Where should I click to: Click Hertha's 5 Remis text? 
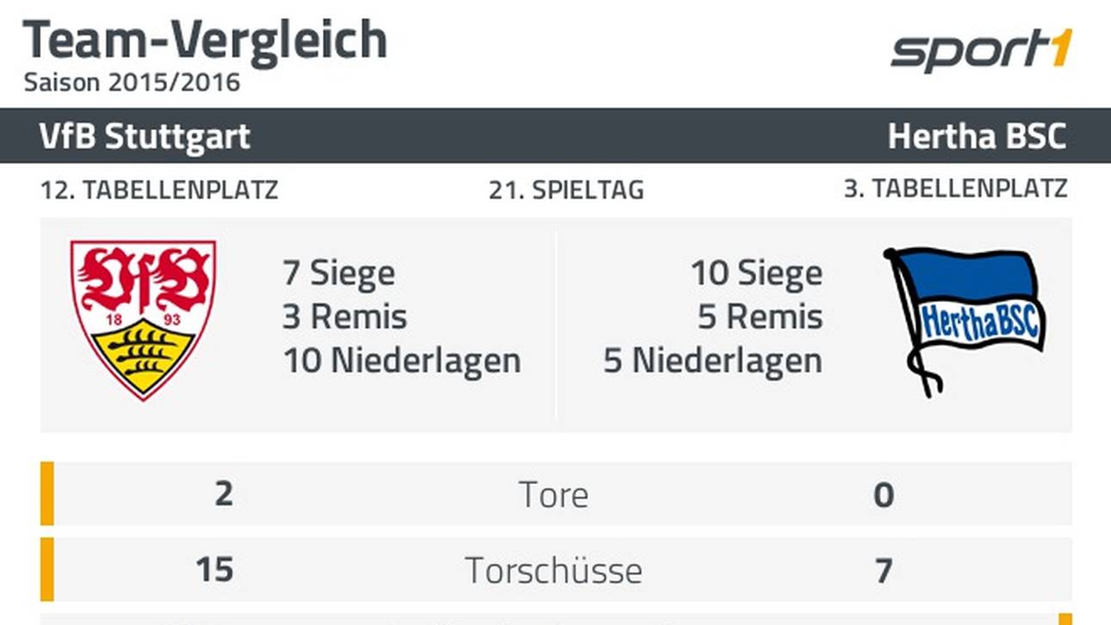pyautogui.click(x=760, y=317)
